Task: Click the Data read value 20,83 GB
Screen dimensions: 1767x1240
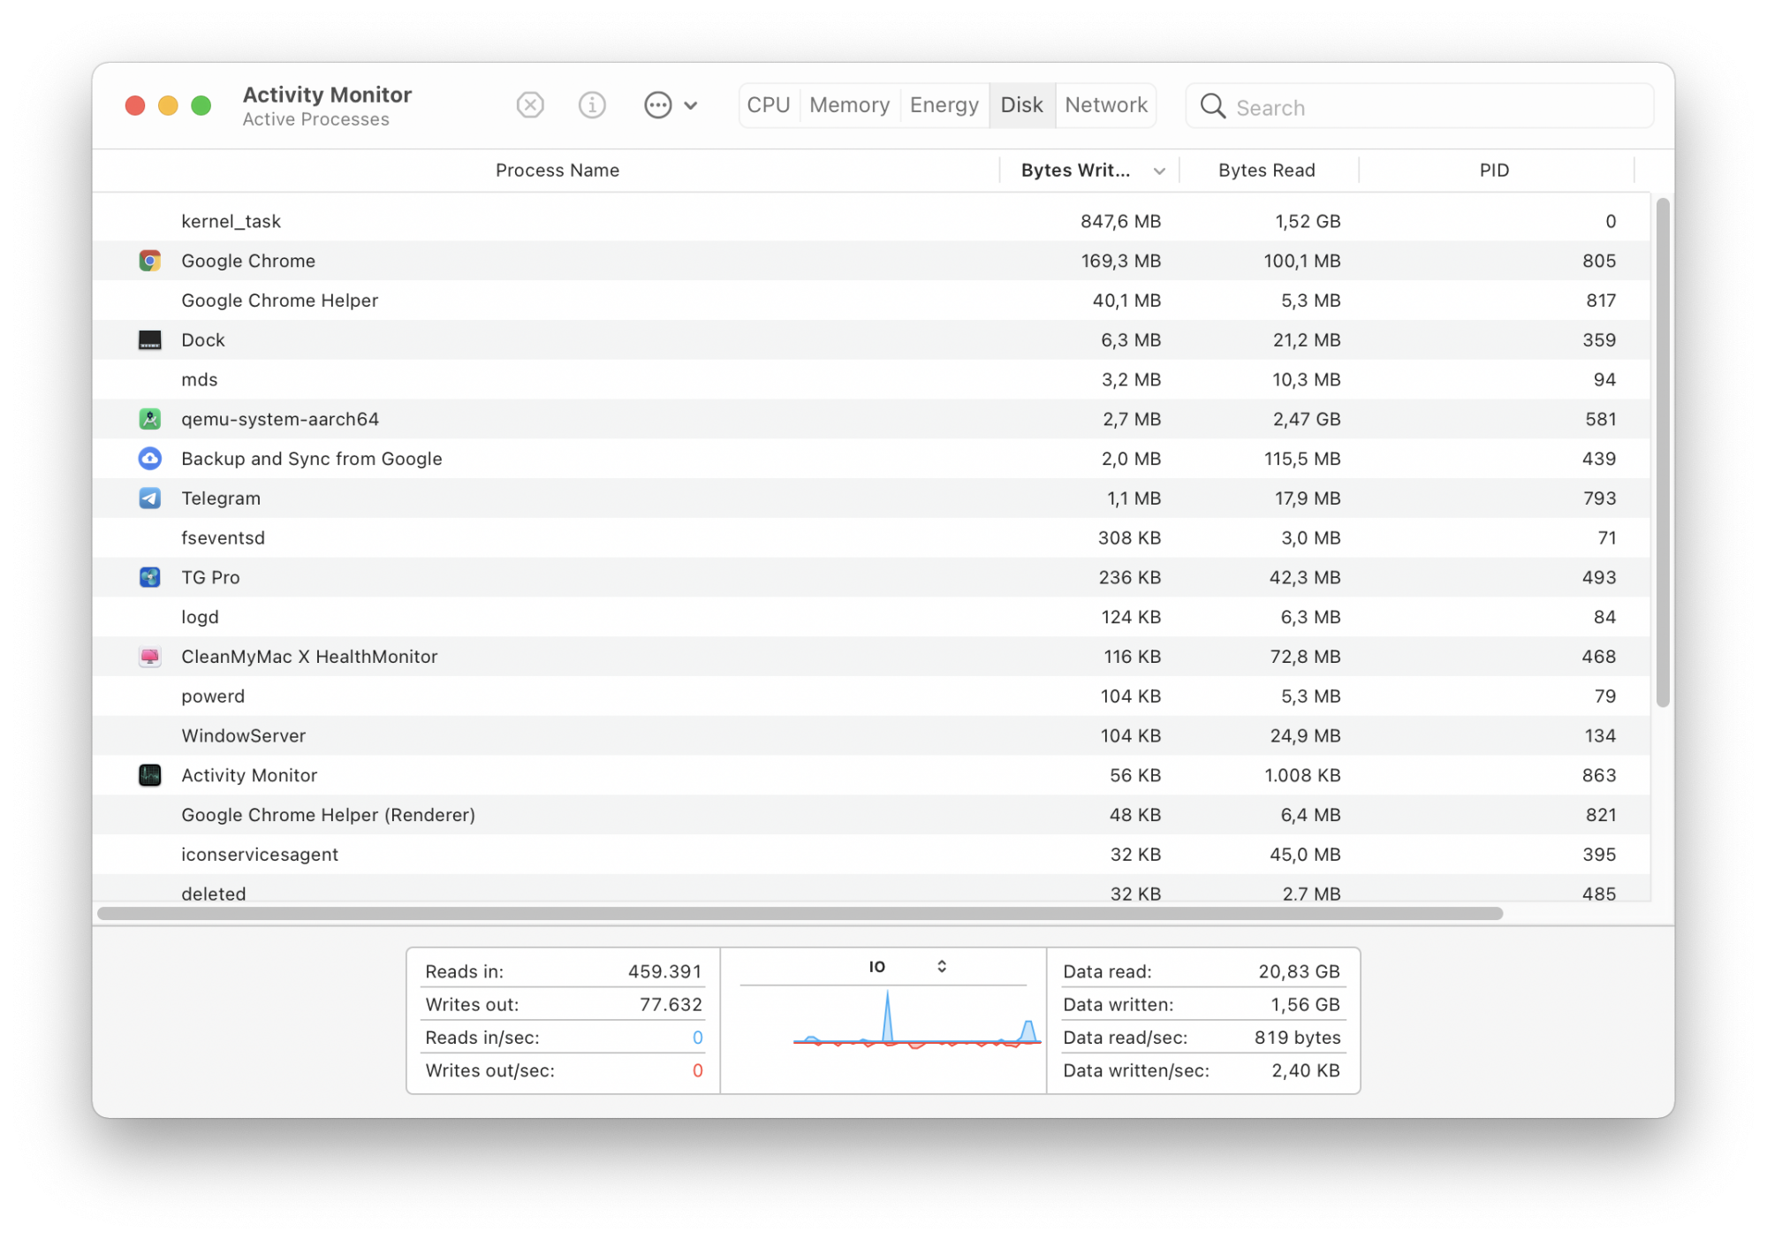Action: [x=1299, y=971]
